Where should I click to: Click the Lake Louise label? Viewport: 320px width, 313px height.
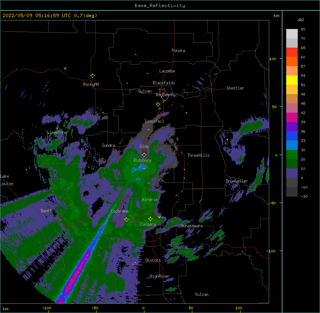click(7, 180)
